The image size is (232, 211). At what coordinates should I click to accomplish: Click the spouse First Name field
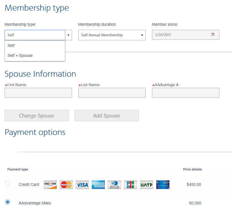(38, 93)
